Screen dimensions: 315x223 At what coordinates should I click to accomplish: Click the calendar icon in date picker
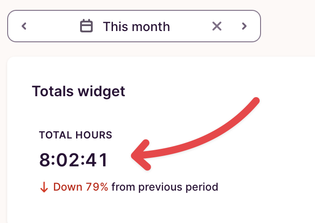coord(86,26)
